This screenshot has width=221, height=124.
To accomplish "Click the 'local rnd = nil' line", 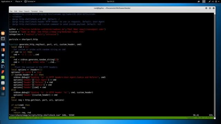I will (20, 47).
